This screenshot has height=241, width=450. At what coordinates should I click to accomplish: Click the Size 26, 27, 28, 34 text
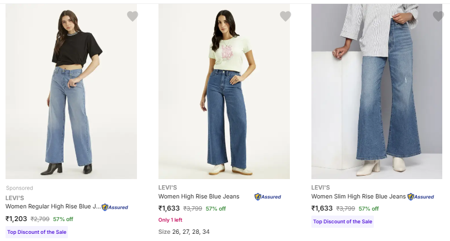point(184,232)
